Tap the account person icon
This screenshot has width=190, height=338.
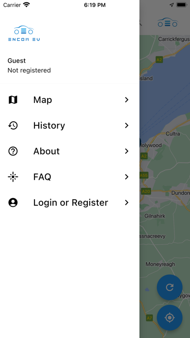click(13, 203)
